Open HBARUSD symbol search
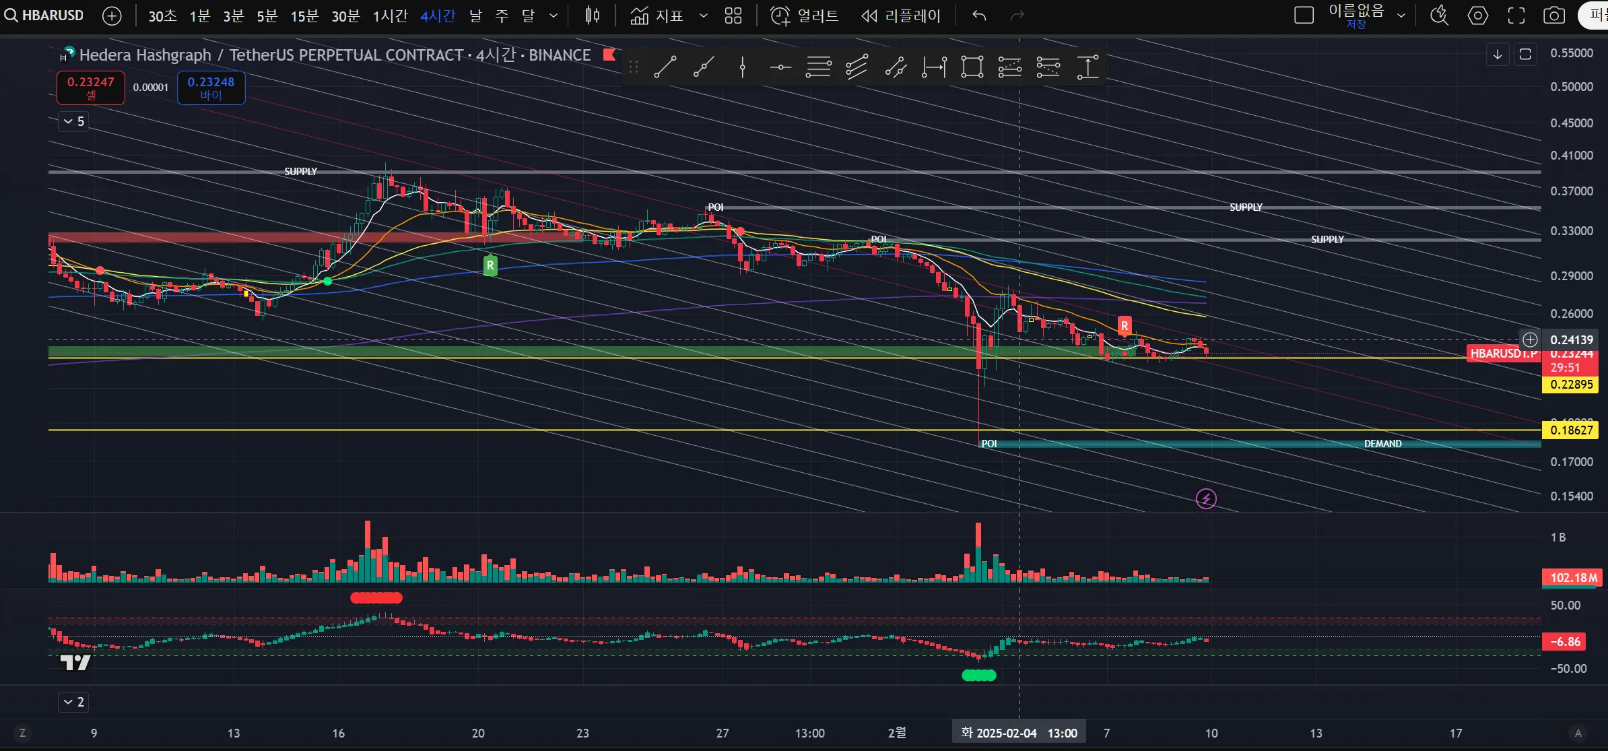 pyautogui.click(x=44, y=15)
